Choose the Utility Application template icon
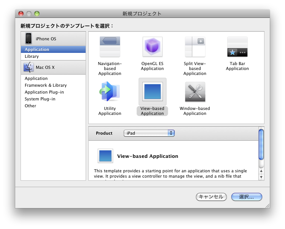The height and width of the screenshot is (229, 285). (110, 92)
